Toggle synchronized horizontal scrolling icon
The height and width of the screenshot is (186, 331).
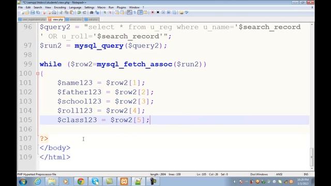point(122,12)
